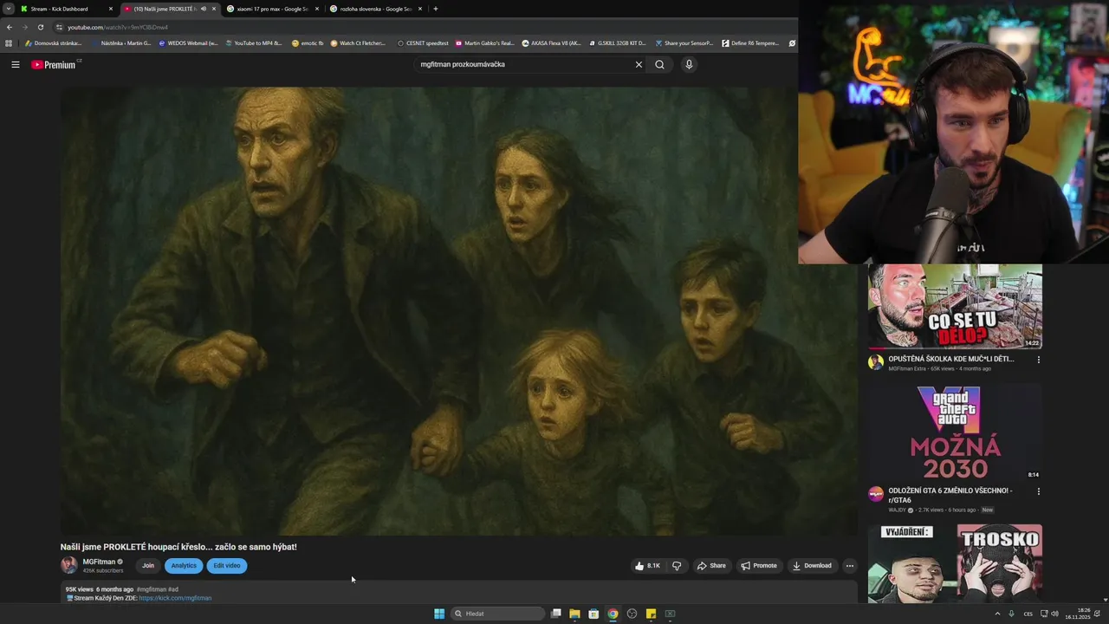The width and height of the screenshot is (1109, 624).
Task: Open the tray microphone indicator
Action: tap(1011, 614)
